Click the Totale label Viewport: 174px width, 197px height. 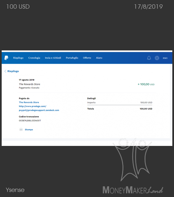pyautogui.click(x=91, y=109)
